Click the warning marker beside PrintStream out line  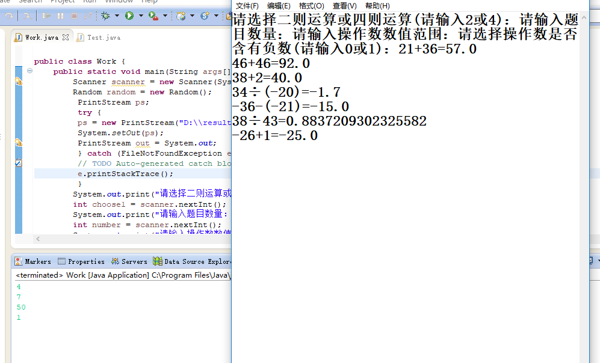click(19, 142)
